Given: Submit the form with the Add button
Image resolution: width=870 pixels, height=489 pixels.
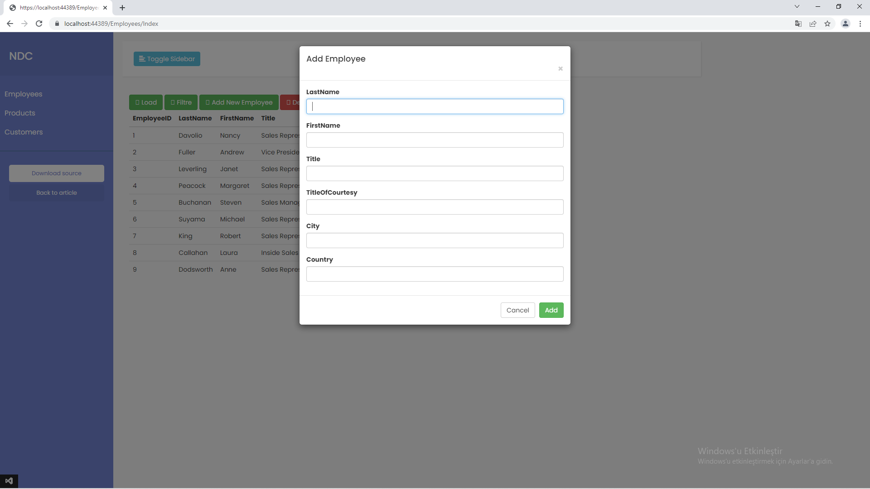Looking at the screenshot, I should tap(551, 310).
